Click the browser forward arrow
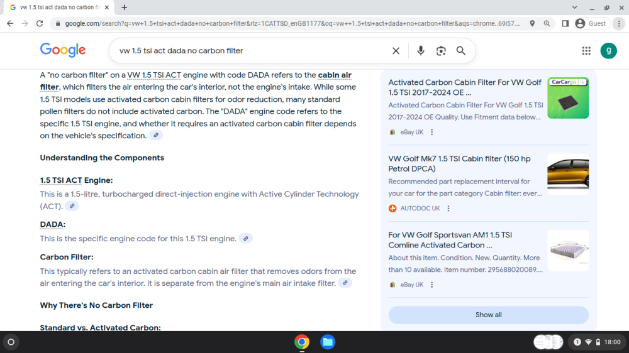Screen dimensions: 629x353 point(25,24)
